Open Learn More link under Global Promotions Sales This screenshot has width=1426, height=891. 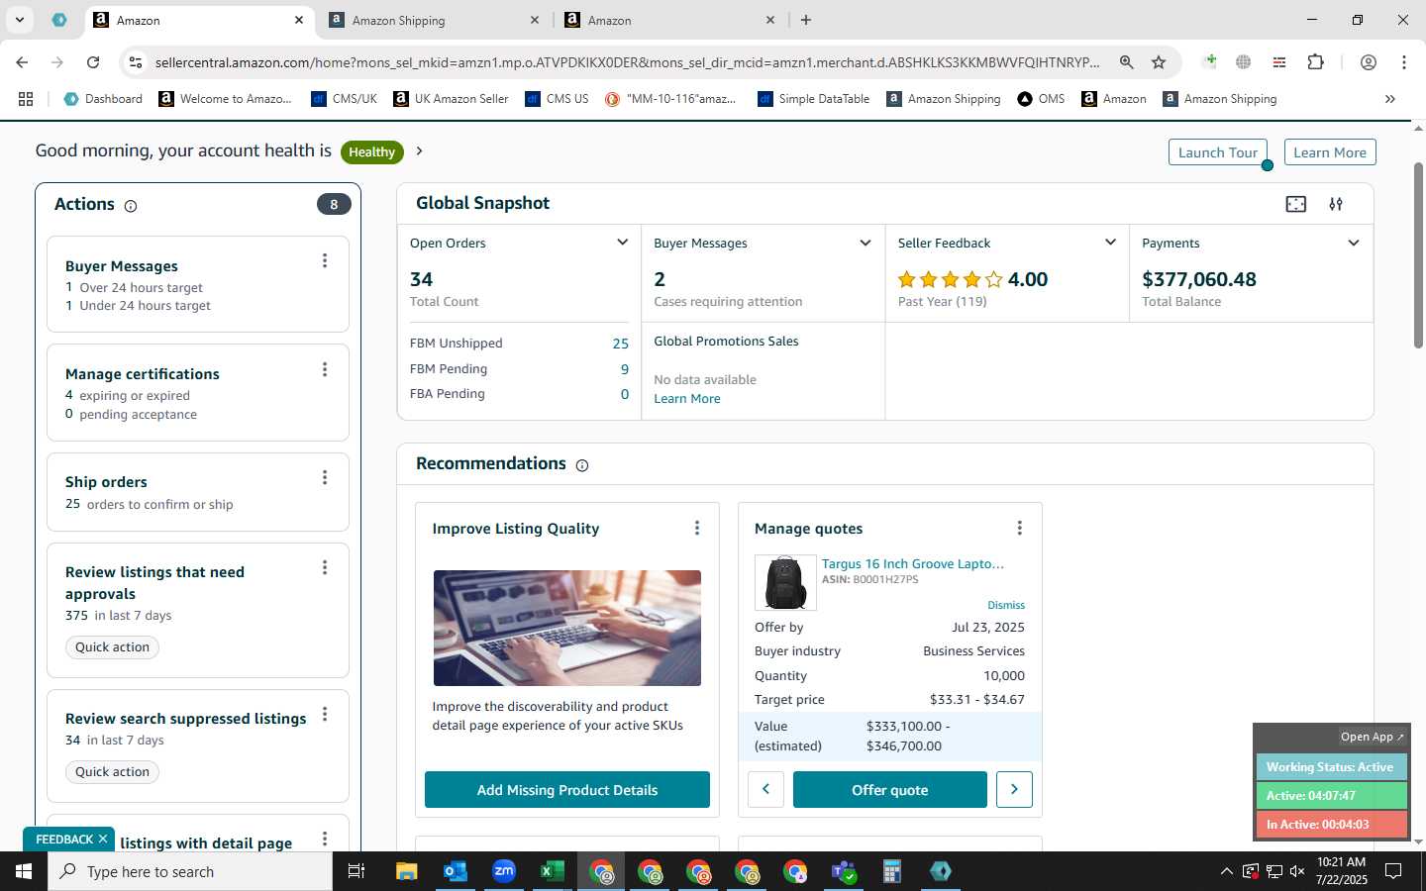click(687, 399)
